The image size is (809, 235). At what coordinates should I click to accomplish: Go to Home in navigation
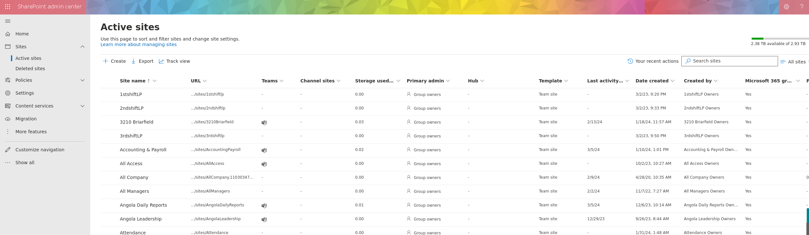pyautogui.click(x=22, y=34)
